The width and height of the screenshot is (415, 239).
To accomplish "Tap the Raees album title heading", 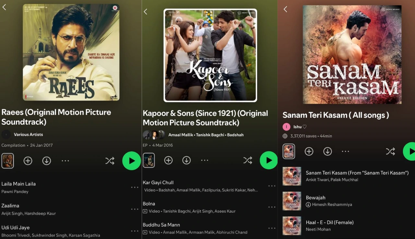I will point(56,117).
